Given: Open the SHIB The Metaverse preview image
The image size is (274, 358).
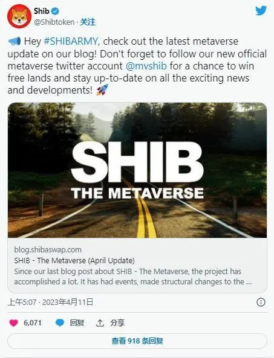Looking at the screenshot, I should tap(137, 170).
